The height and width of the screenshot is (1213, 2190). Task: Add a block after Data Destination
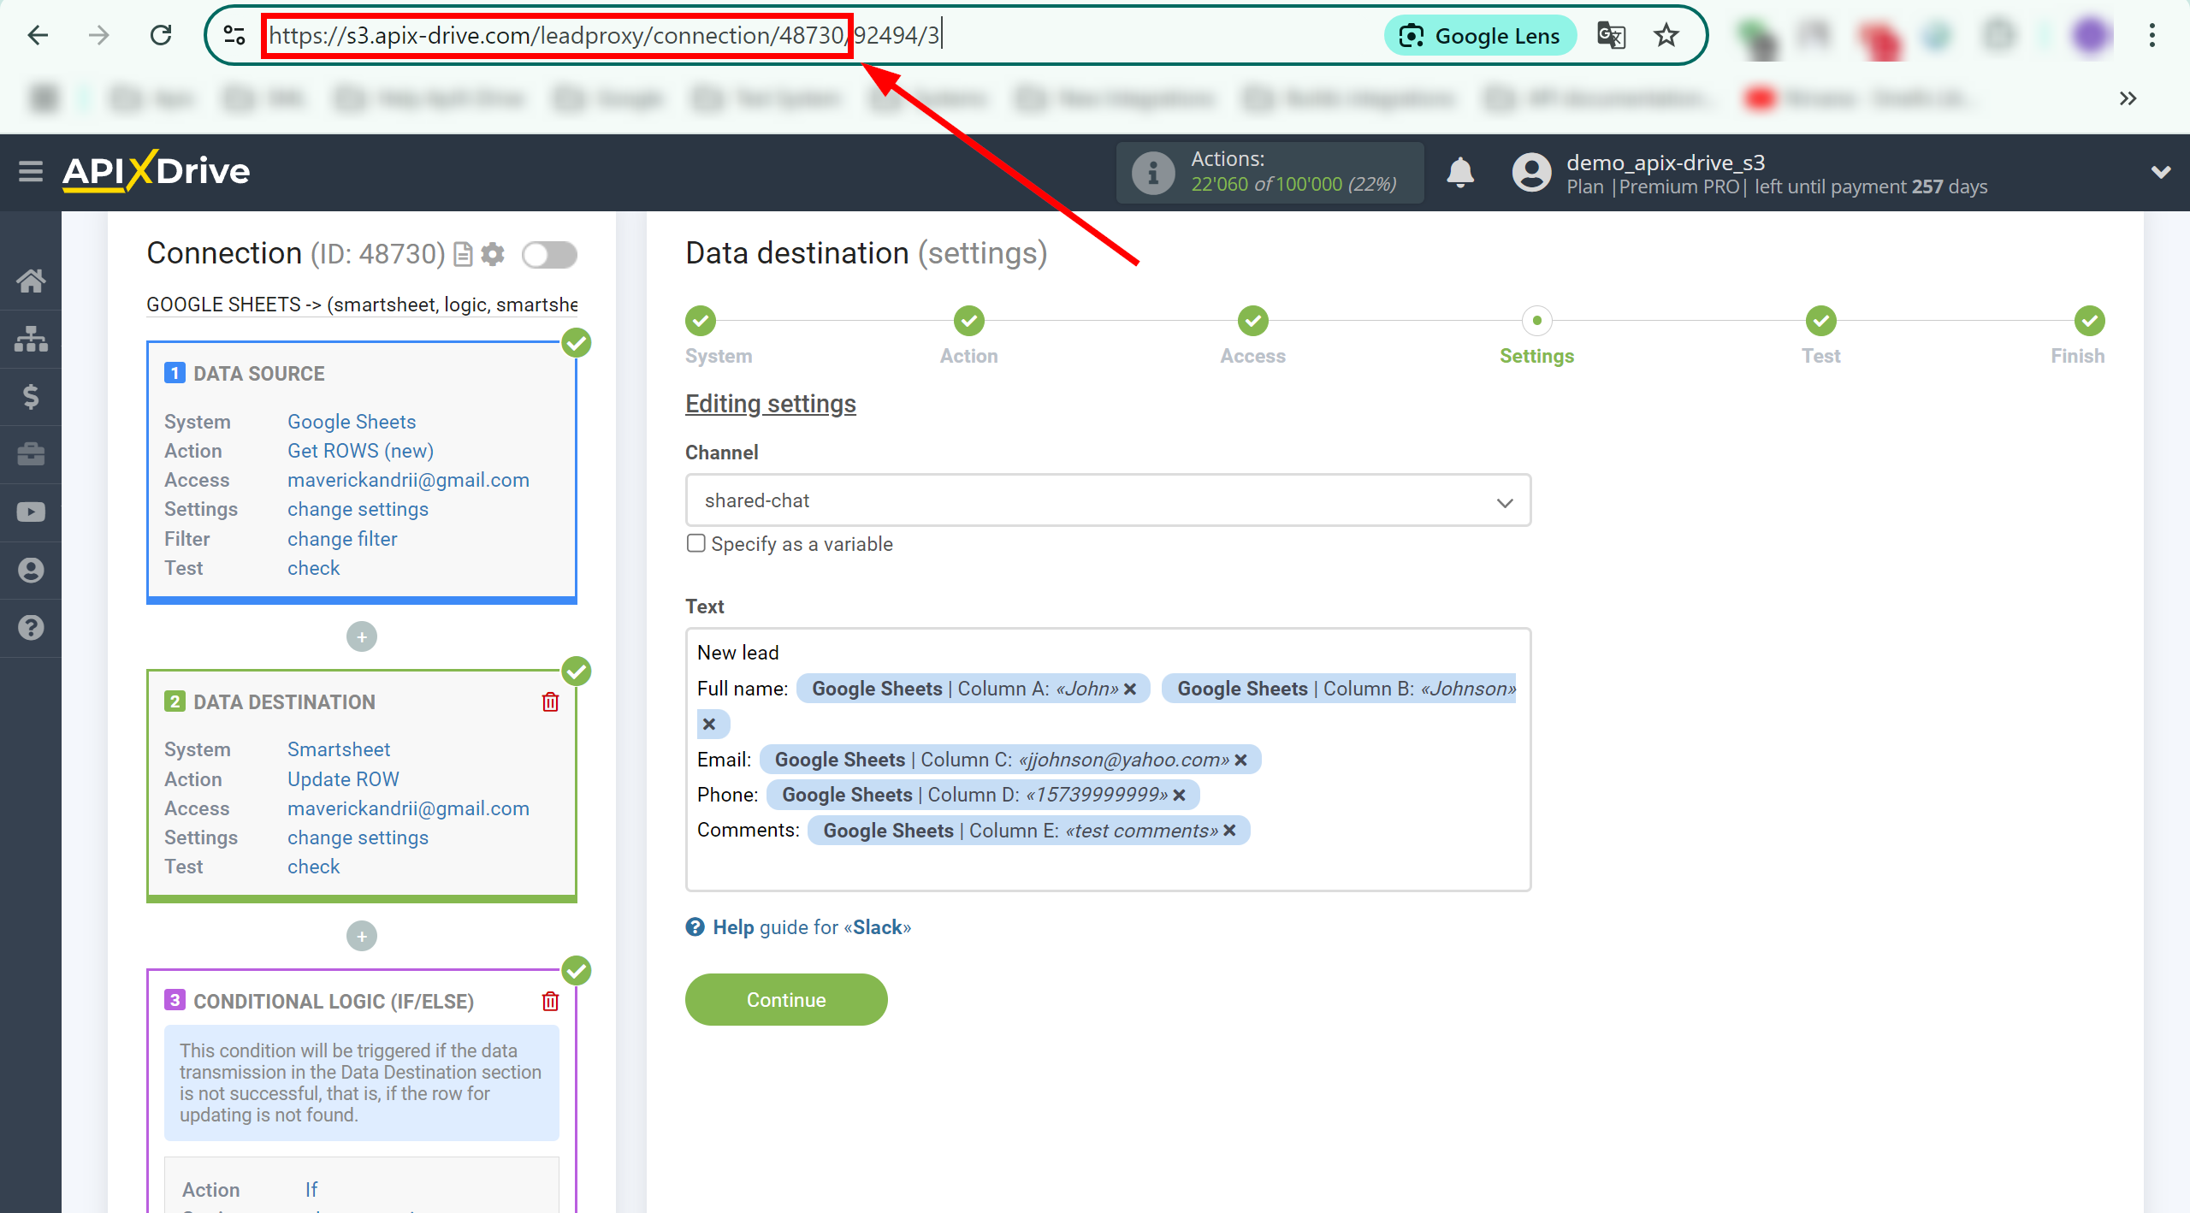point(362,936)
